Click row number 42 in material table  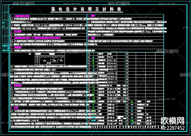(127, 67)
